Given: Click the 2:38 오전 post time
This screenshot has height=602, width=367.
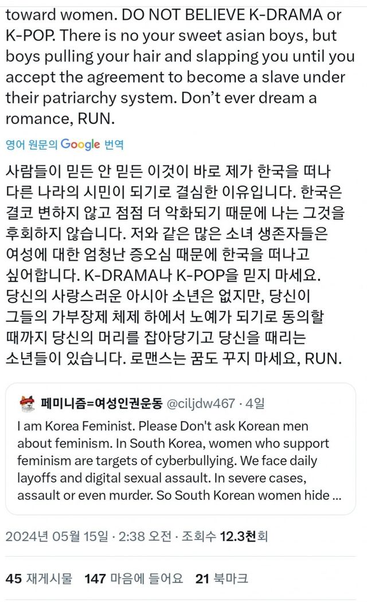Looking at the screenshot, I should tap(142, 537).
